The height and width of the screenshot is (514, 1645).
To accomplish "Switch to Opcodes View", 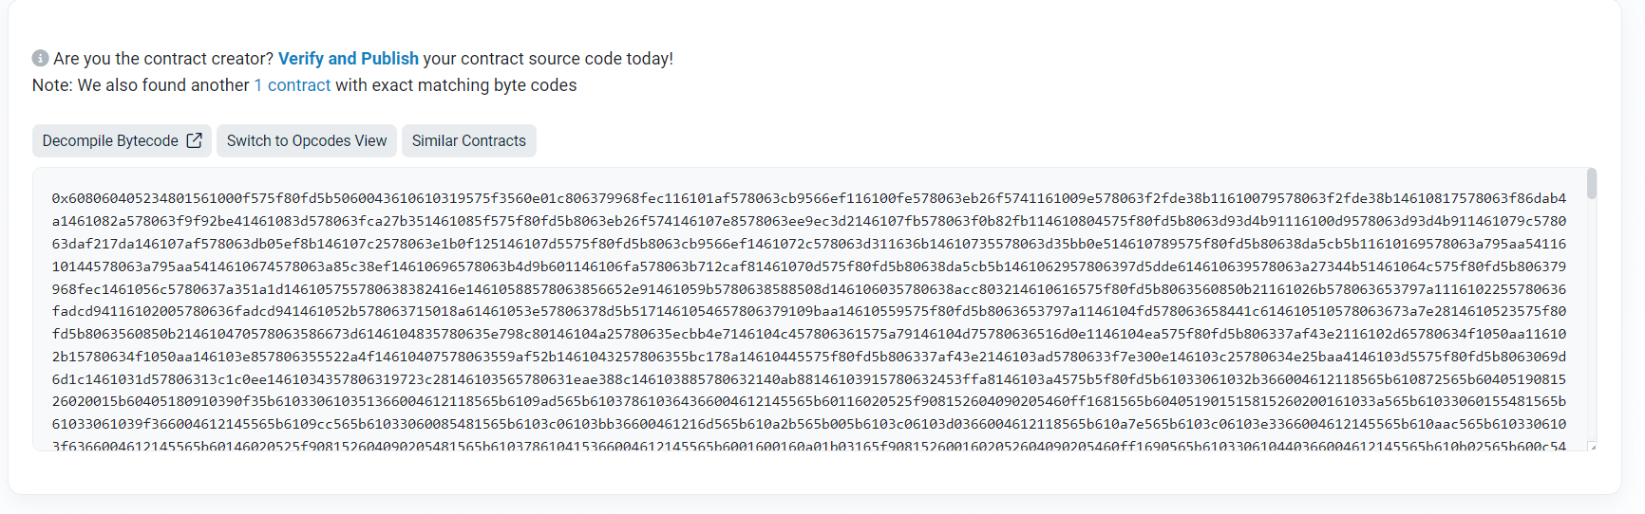I will point(306,140).
